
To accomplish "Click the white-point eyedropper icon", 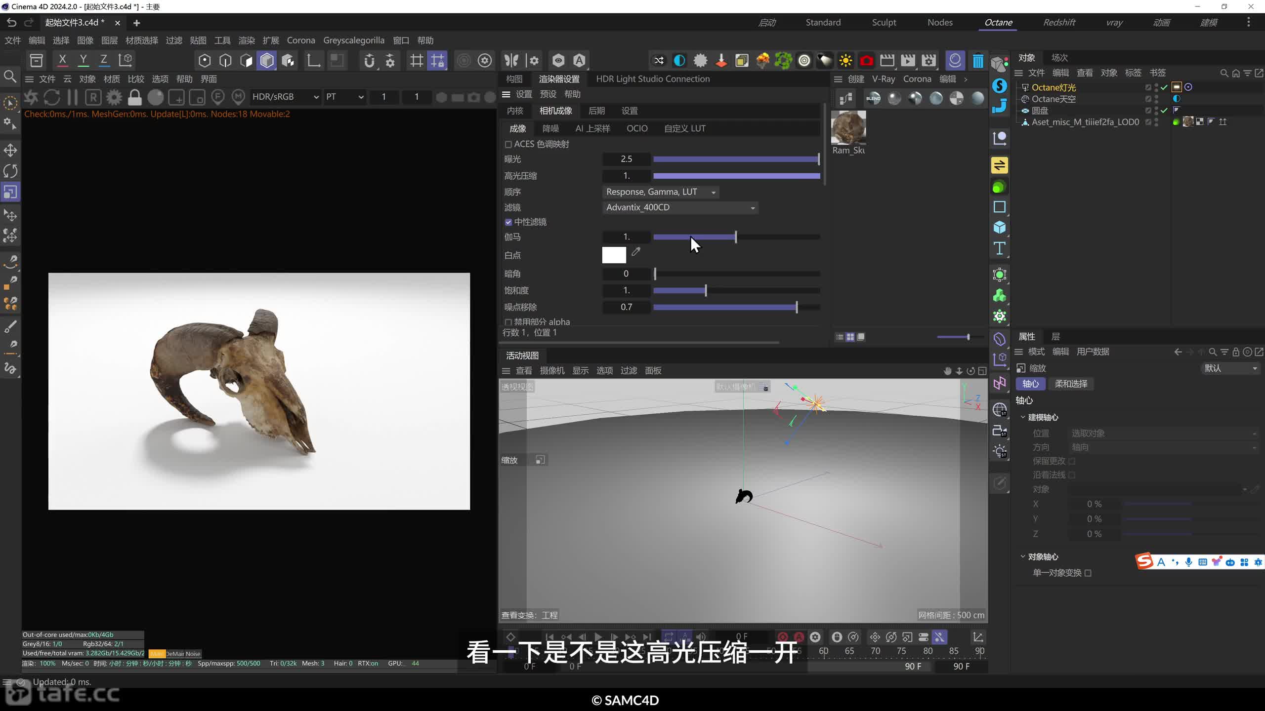I will coord(636,252).
